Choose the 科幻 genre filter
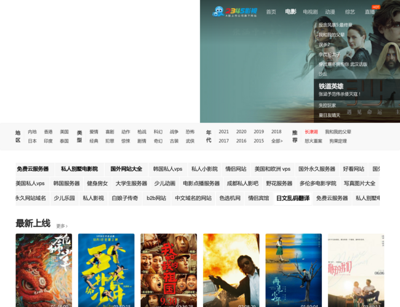The height and width of the screenshot is (307, 400). click(x=158, y=131)
